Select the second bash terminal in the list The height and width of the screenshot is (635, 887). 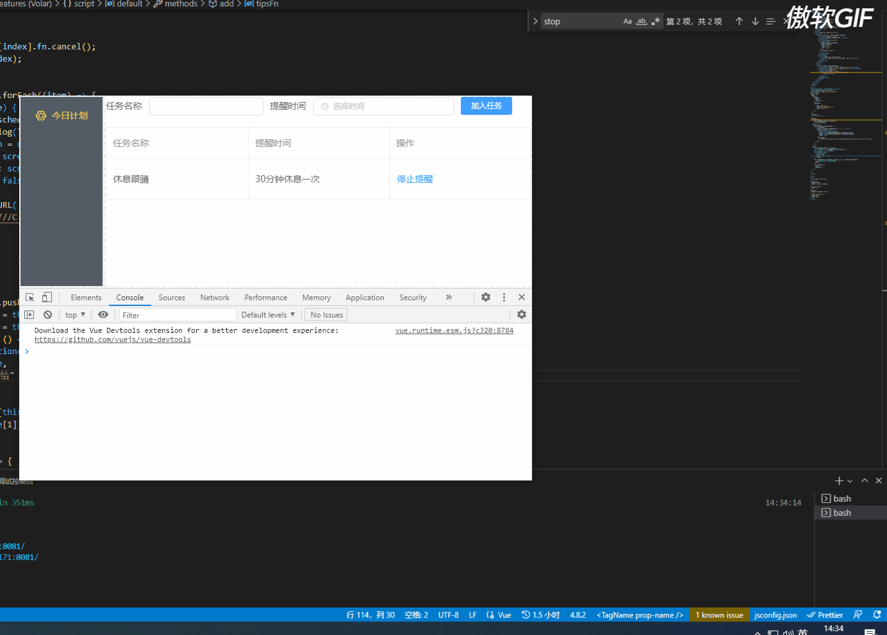point(850,512)
